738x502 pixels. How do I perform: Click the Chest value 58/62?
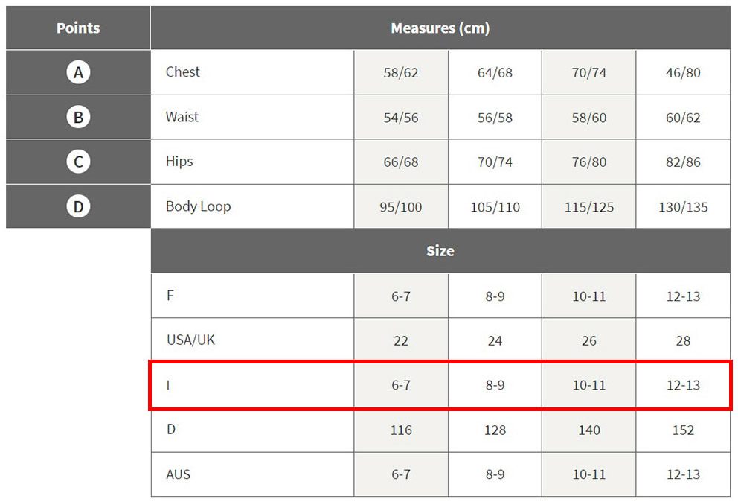(401, 73)
